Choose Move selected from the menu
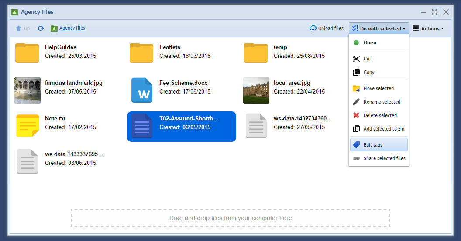The height and width of the screenshot is (241, 461). coord(378,88)
